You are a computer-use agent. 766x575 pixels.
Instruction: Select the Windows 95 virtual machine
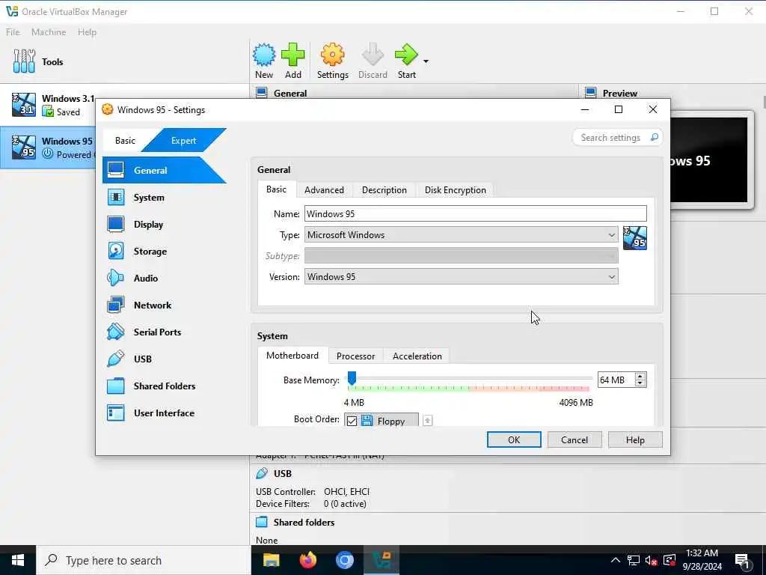pos(48,147)
